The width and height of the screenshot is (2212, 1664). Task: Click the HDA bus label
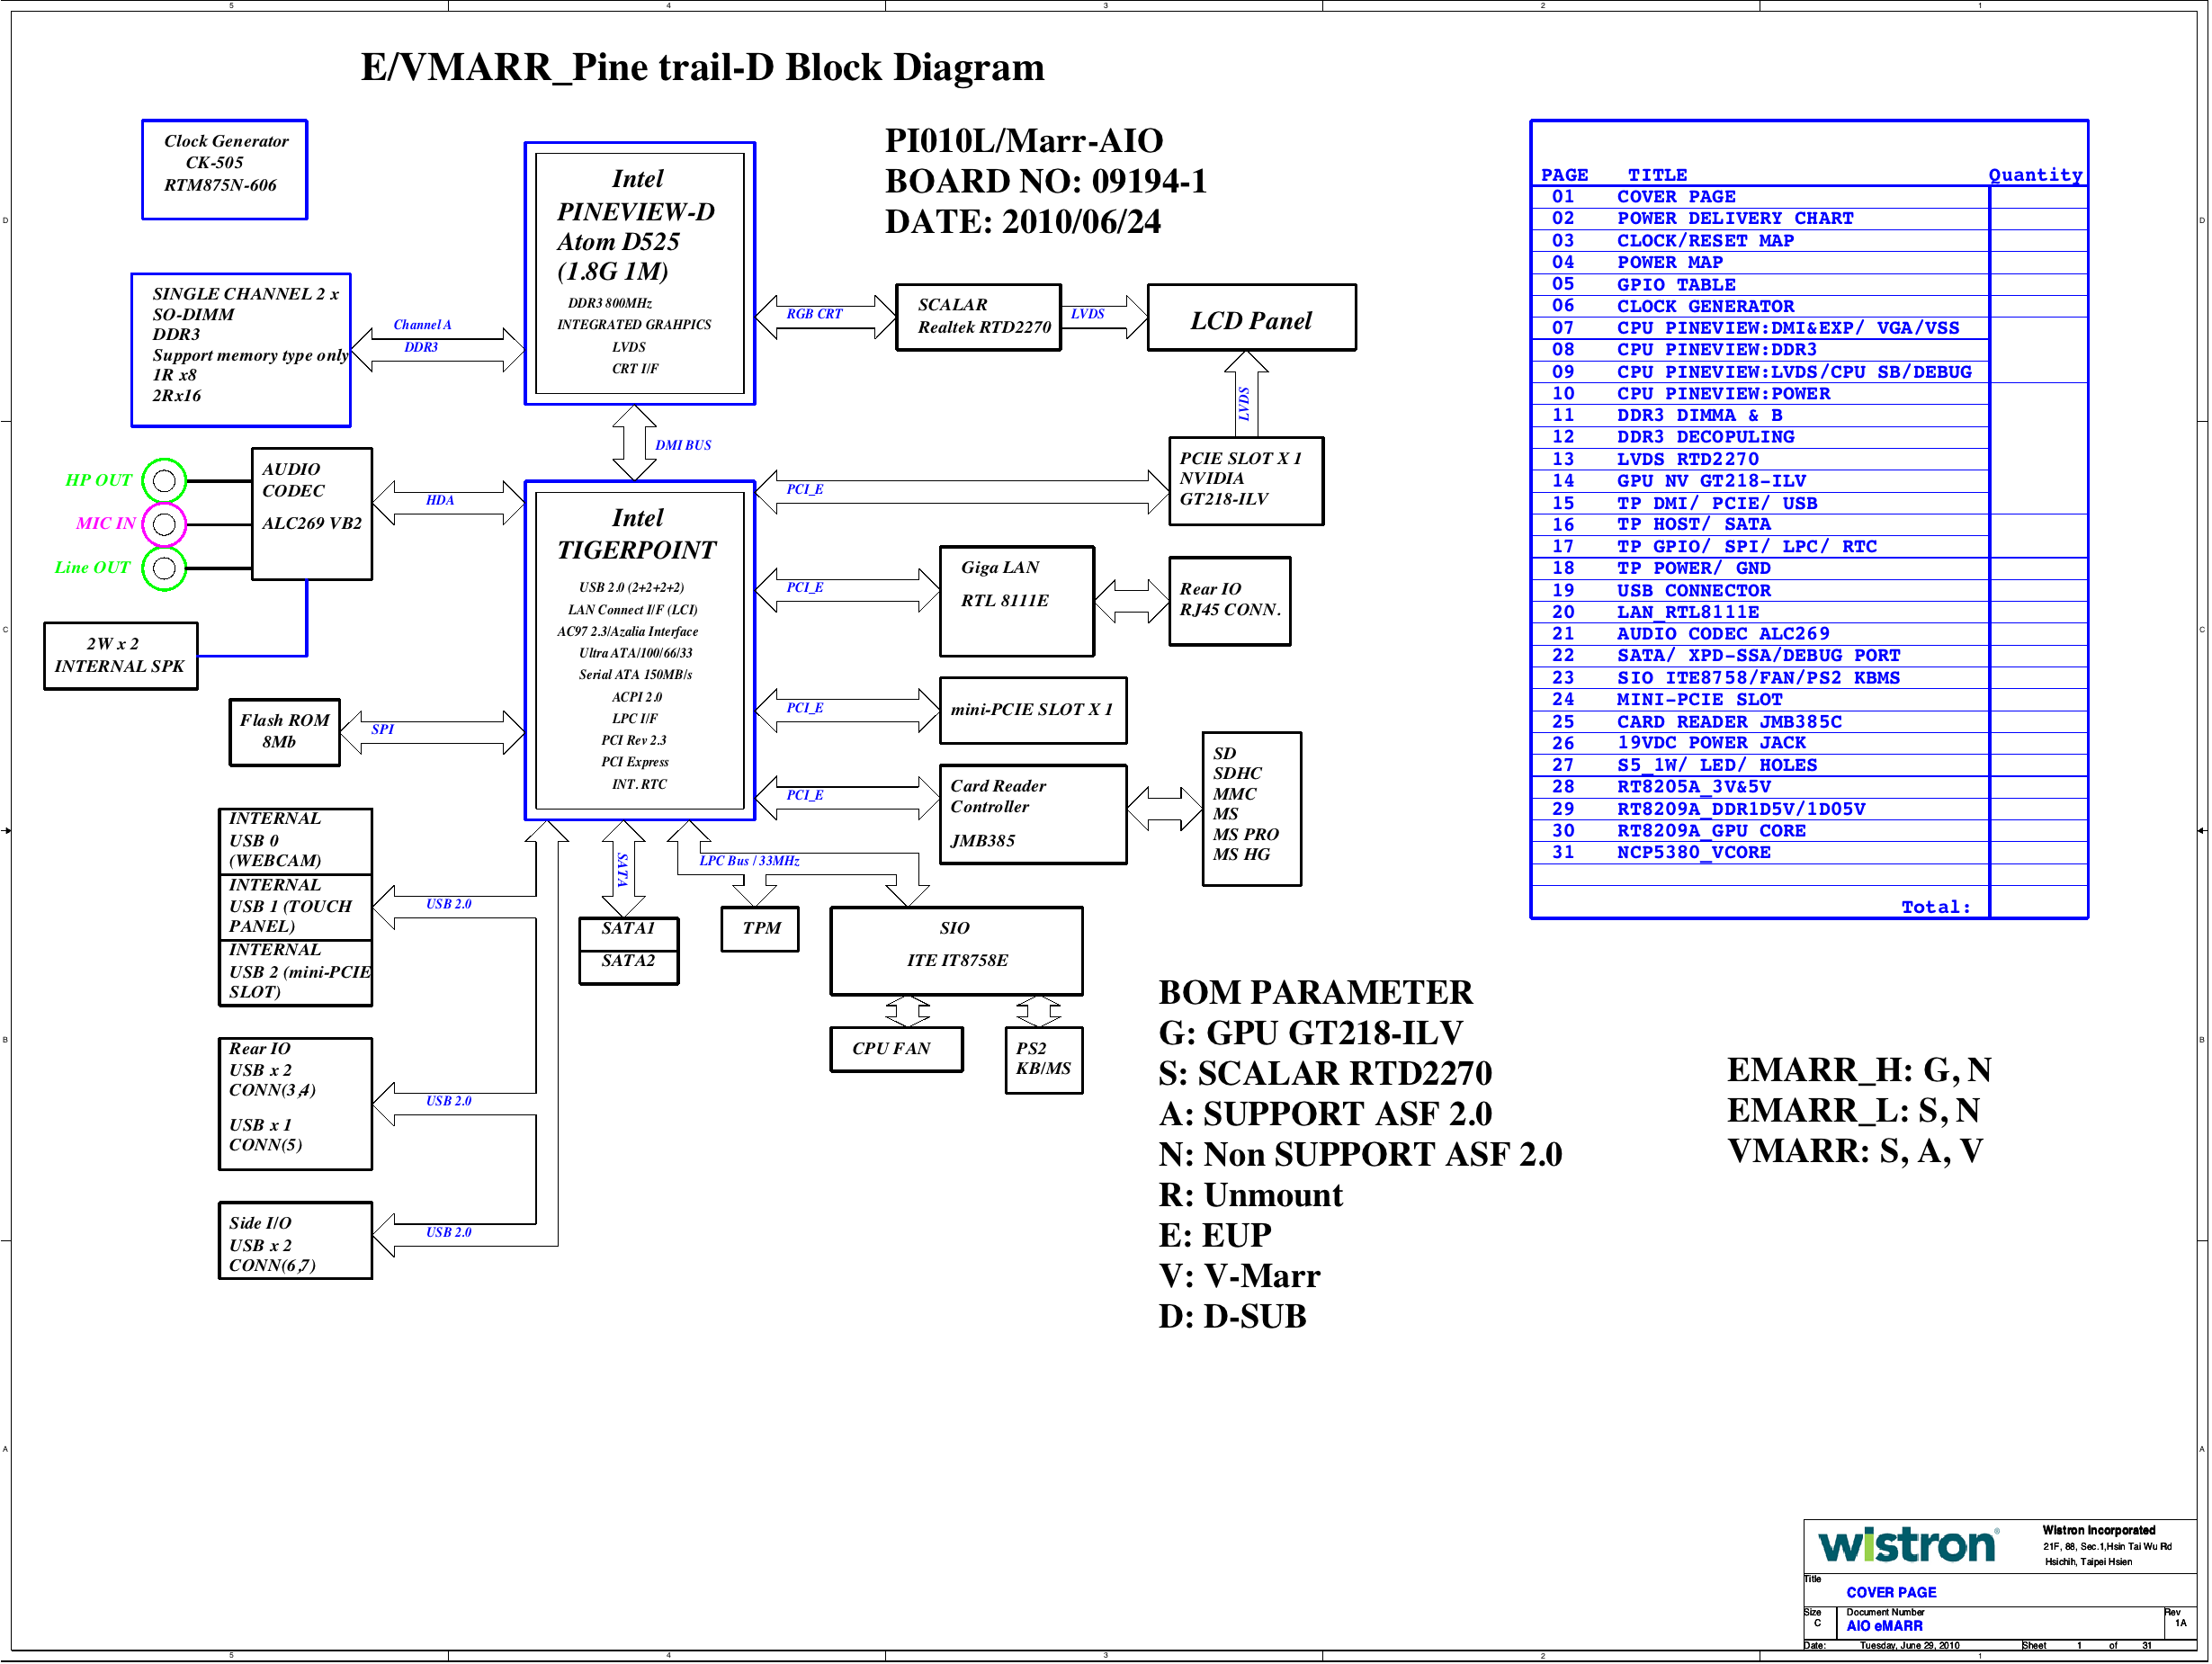point(440,501)
